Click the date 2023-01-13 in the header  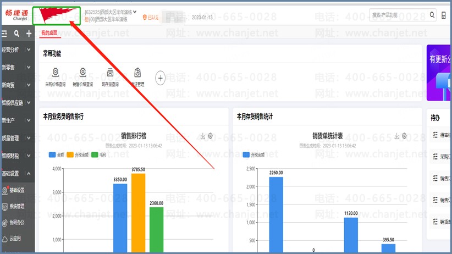pyautogui.click(x=202, y=18)
